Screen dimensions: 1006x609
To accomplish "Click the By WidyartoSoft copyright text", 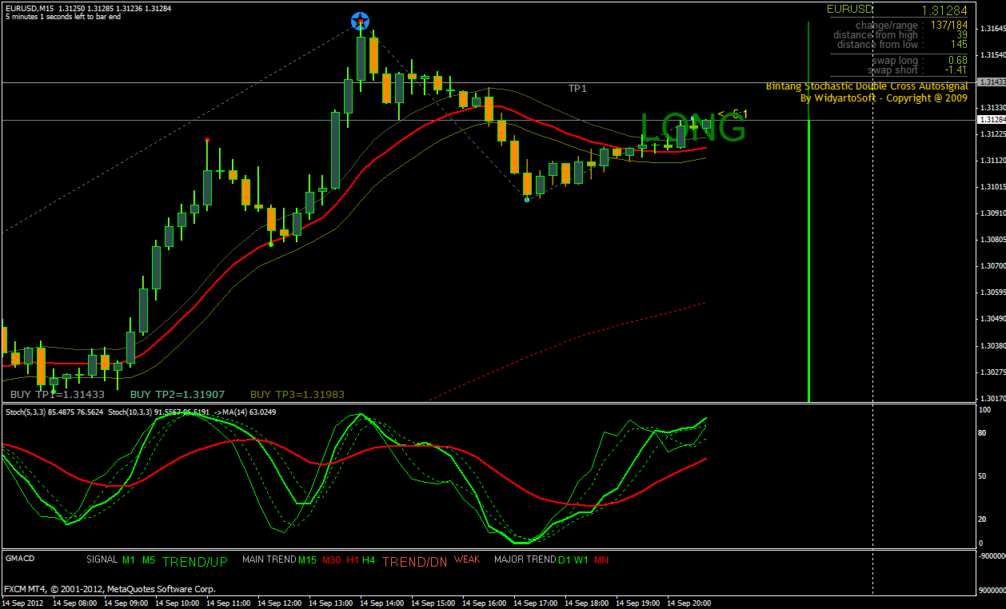I will pyautogui.click(x=884, y=98).
